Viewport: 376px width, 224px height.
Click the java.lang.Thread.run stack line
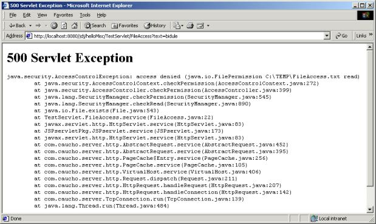[x=101, y=206]
